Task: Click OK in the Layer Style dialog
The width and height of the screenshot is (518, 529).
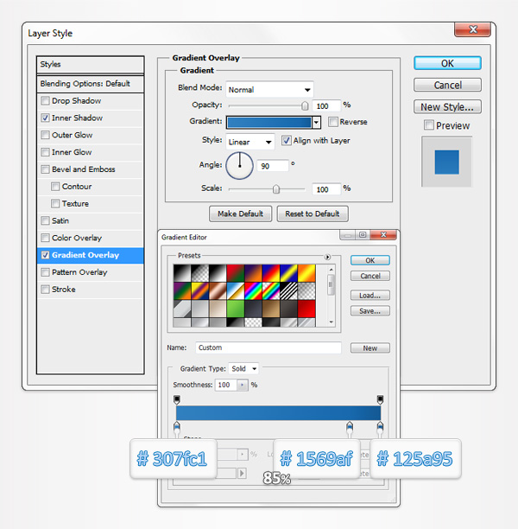Action: (x=447, y=63)
